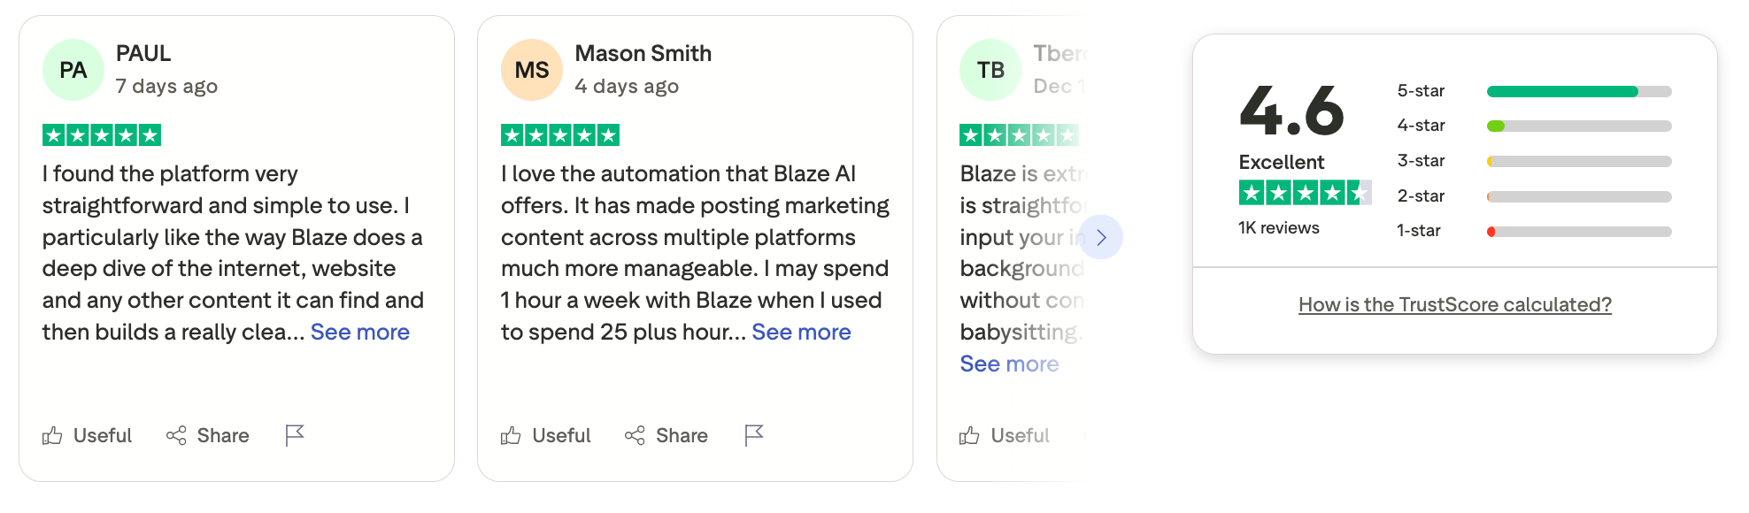Toggle Useful on Paul's review
This screenshot has height=513, width=1749.
(87, 435)
